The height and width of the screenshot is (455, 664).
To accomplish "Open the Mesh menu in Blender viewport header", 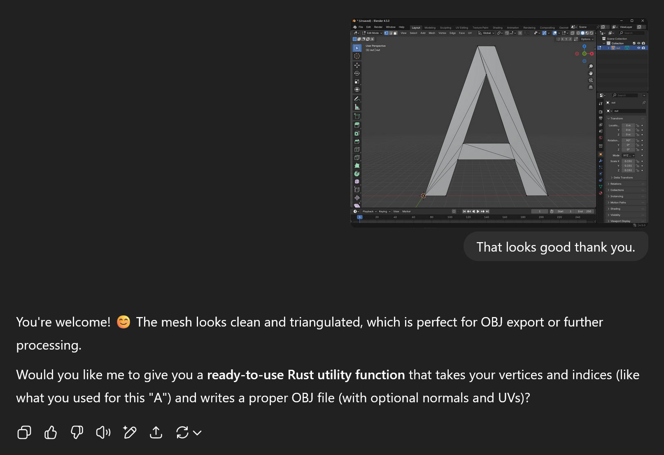I will click(432, 33).
